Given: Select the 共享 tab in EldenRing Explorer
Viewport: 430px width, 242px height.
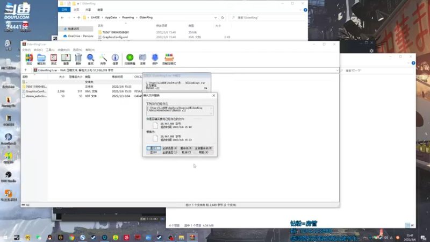Looking at the screenshot, I should [x=88, y=10].
